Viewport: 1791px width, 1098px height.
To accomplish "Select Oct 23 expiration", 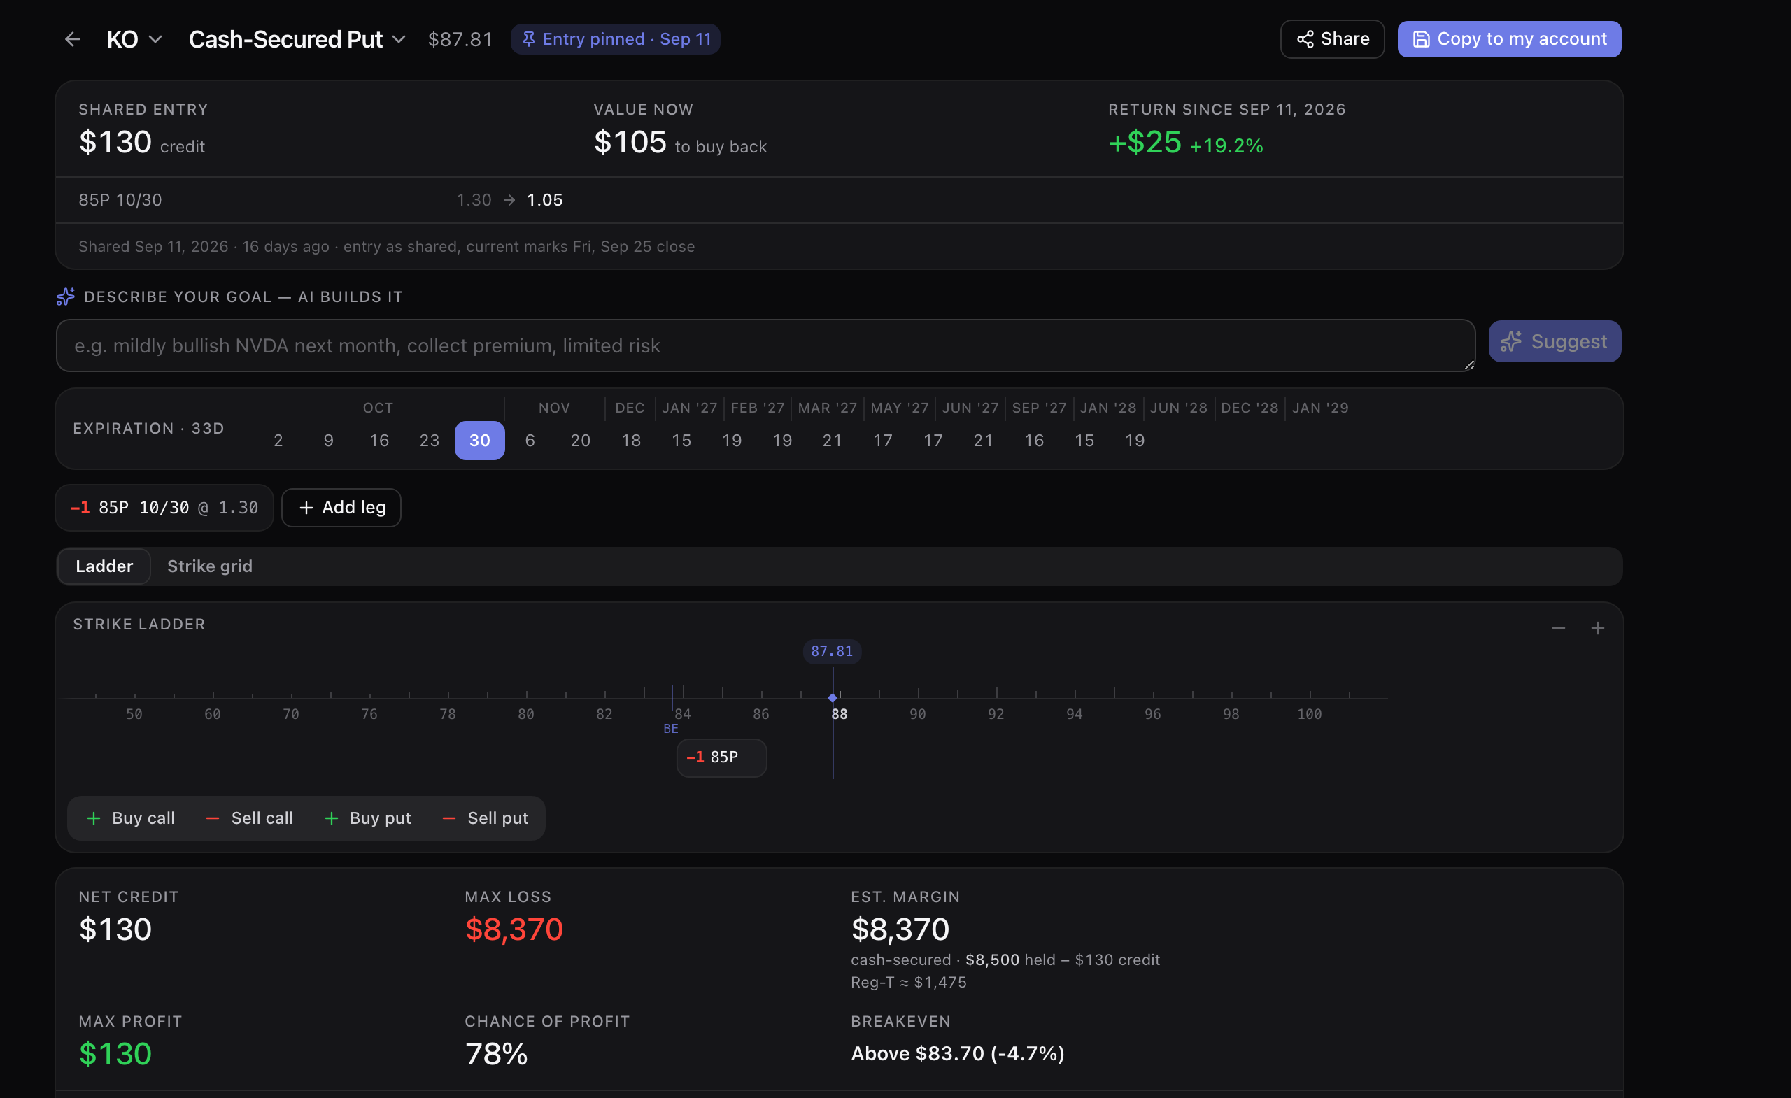I will (x=430, y=441).
